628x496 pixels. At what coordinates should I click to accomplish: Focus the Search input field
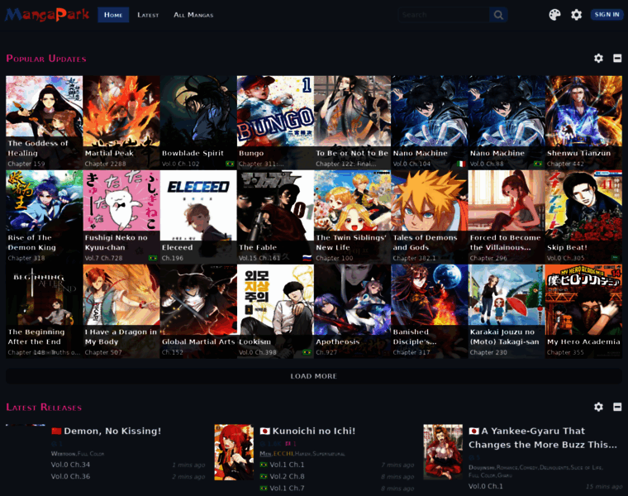pos(444,15)
